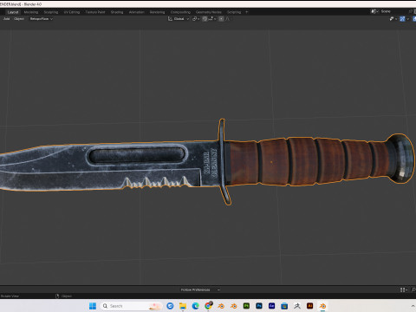Screen dimensions: 416x312
Task: Open the Geometry Nodes workspace tab
Action: 208,12
